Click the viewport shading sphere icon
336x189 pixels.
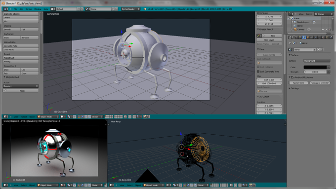click(x=62, y=116)
